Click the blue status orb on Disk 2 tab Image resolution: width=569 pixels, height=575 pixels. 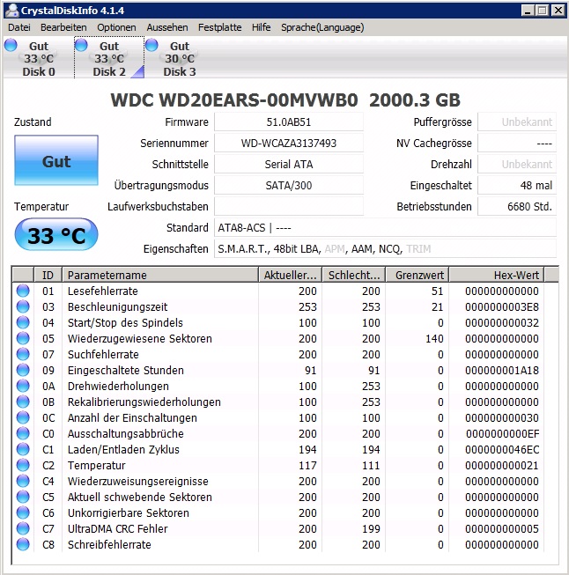pos(81,45)
